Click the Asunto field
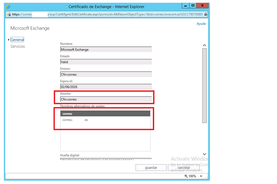This screenshot has width=277, height=184. 106,99
